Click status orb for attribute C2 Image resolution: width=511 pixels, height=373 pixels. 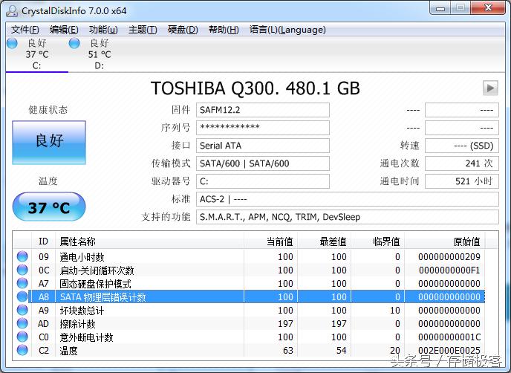coord(22,350)
